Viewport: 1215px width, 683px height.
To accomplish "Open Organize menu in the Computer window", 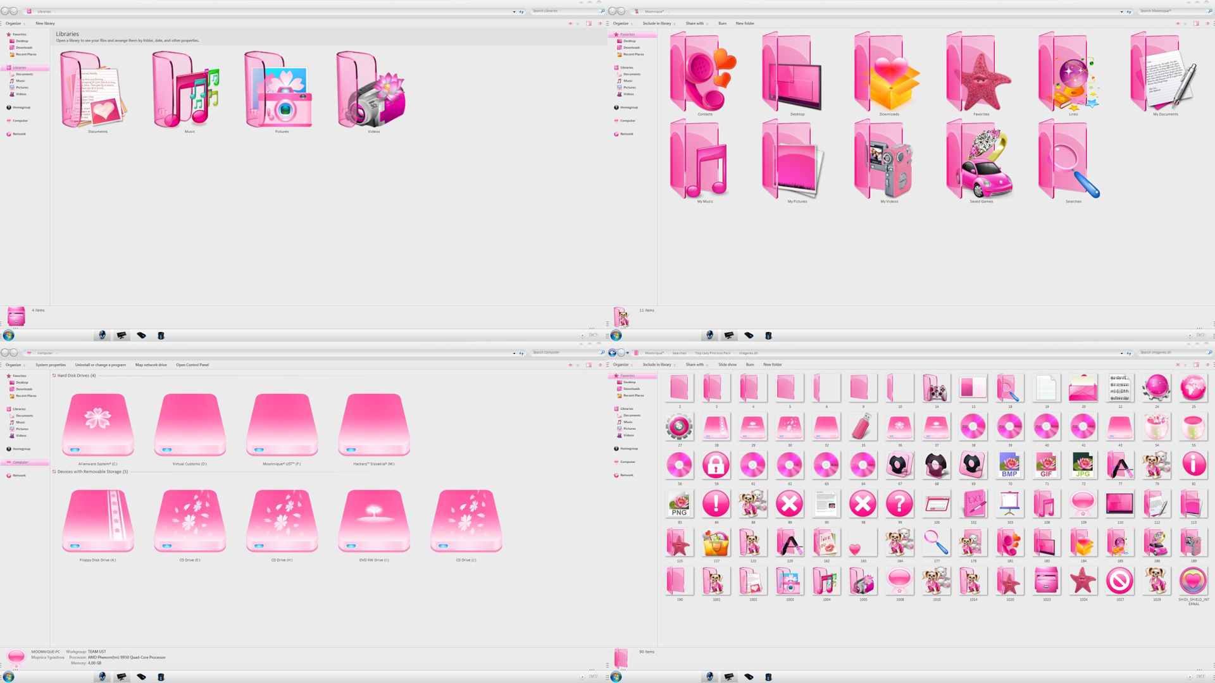I will 14,365.
